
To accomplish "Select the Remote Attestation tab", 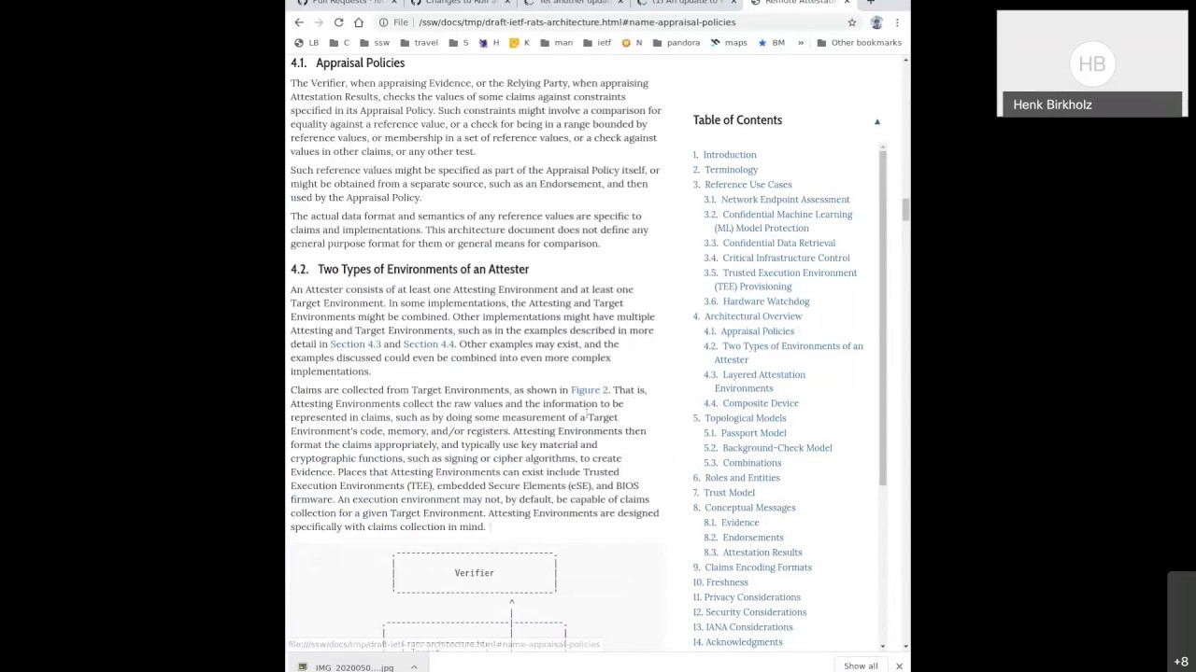I will pyautogui.click(x=797, y=3).
